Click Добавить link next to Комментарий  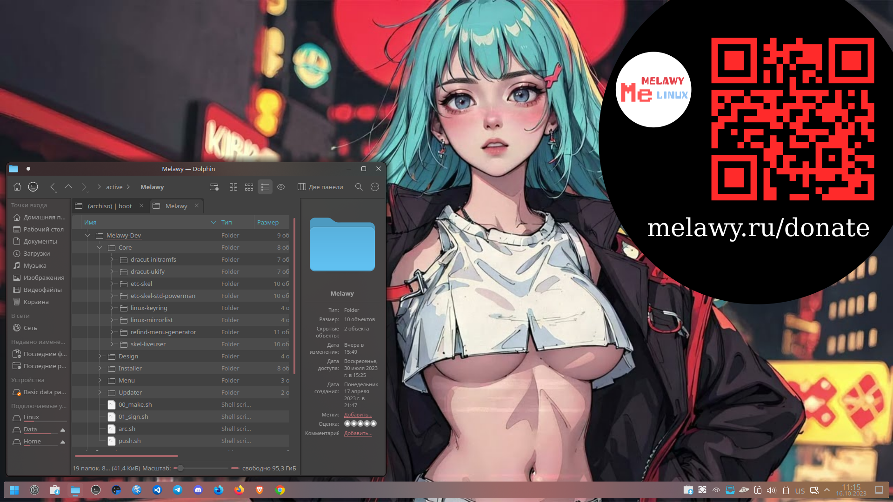(358, 433)
